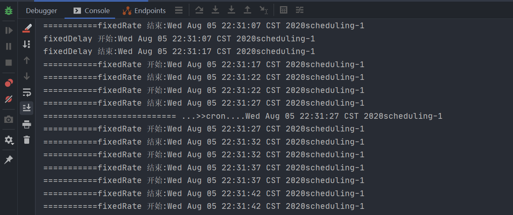This screenshot has width=513, height=215.
Task: Stop the debug session
Action: 9,63
